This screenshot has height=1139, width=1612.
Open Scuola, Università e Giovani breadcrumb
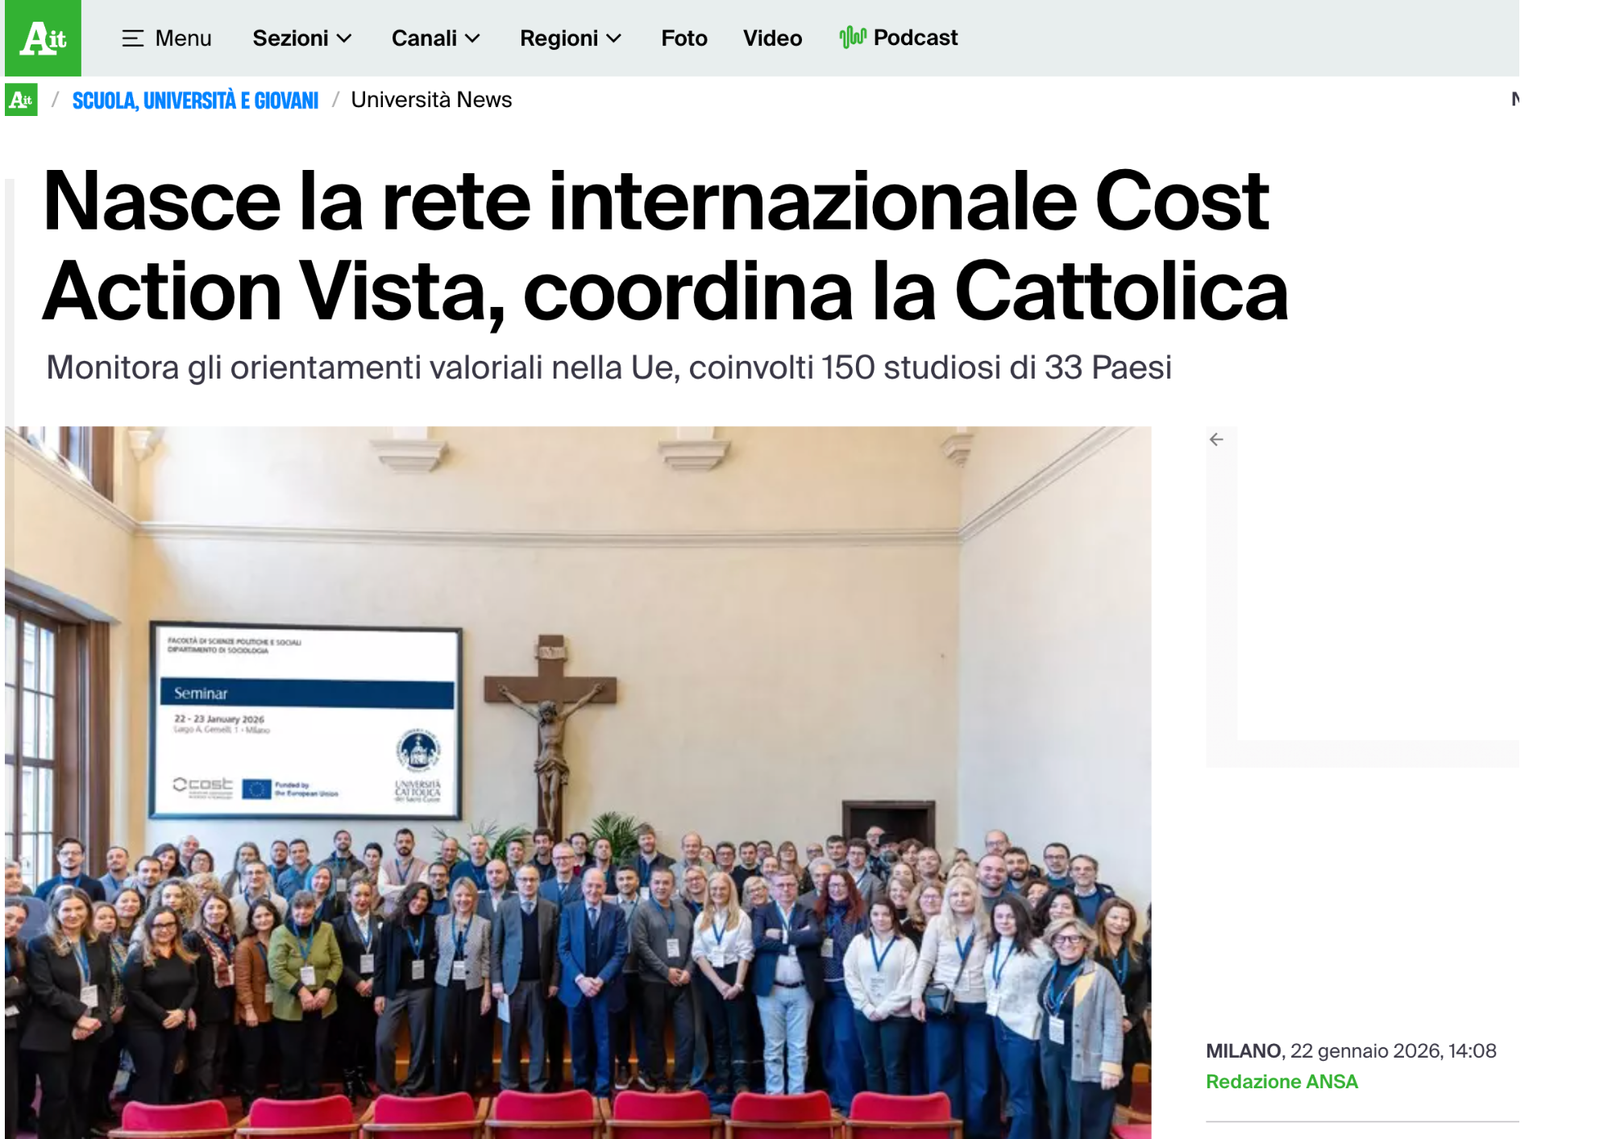[x=195, y=101]
